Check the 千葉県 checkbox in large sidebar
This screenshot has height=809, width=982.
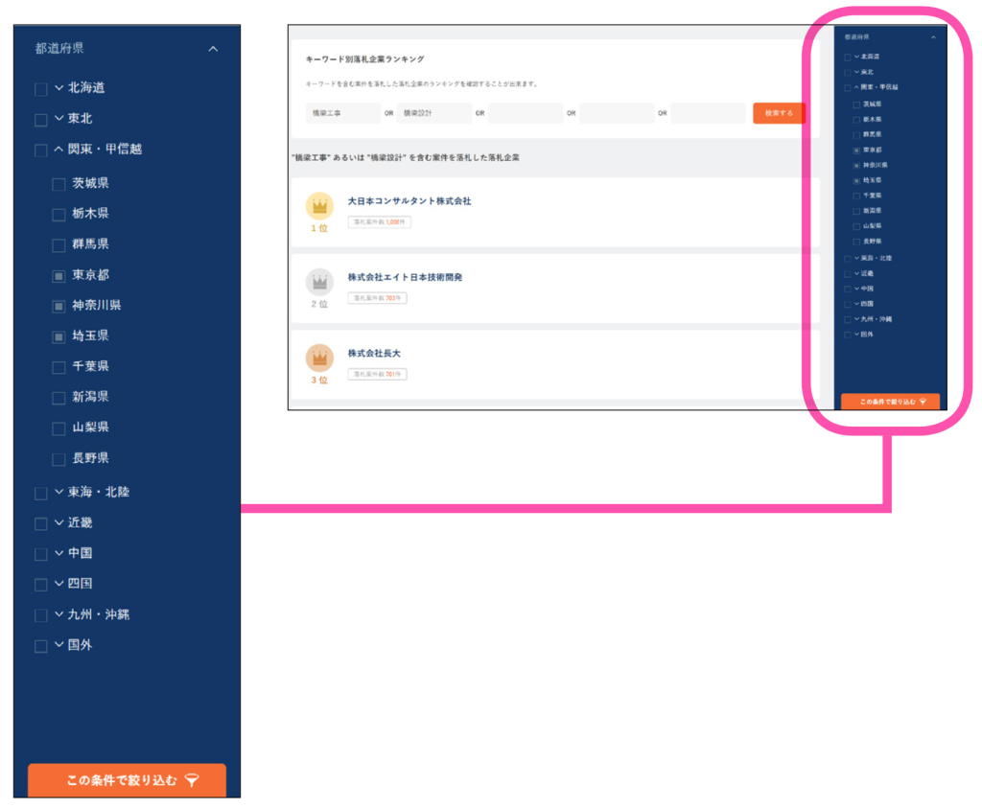point(58,367)
